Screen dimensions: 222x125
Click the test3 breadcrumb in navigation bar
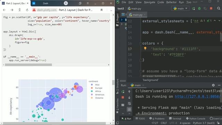click(121, 8)
